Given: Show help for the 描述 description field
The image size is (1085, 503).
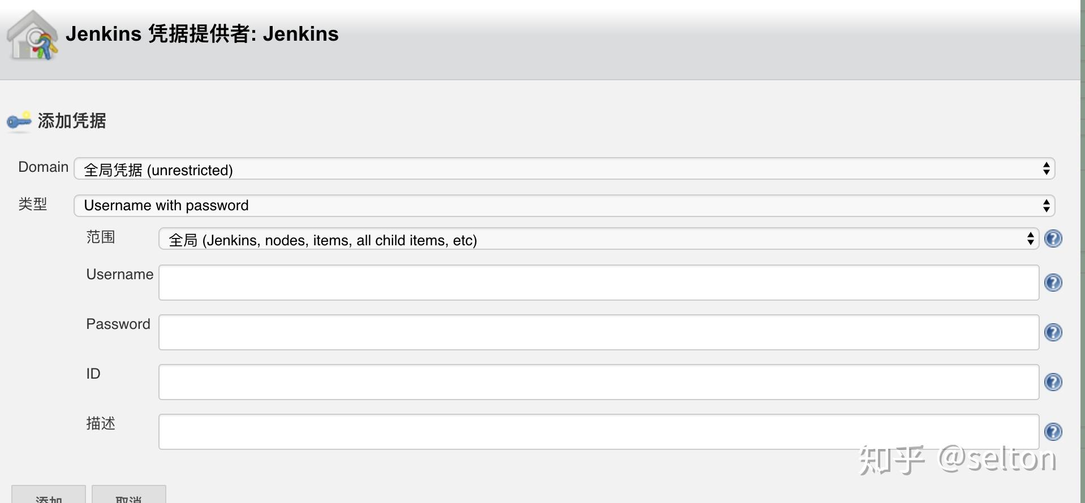Looking at the screenshot, I should tap(1053, 432).
